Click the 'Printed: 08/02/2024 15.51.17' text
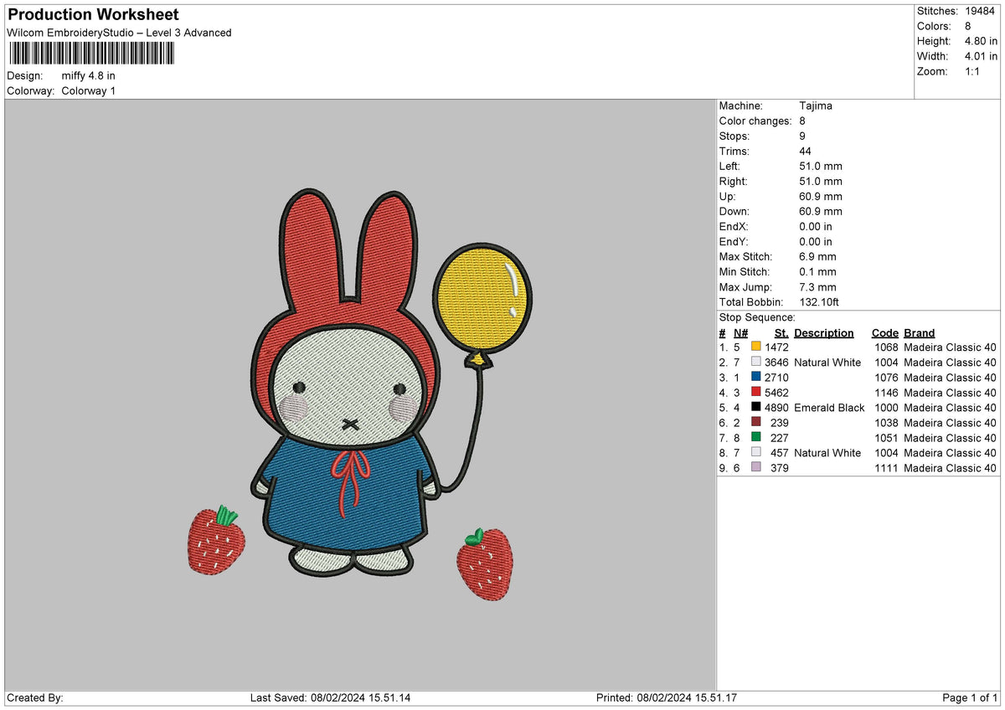 [667, 698]
